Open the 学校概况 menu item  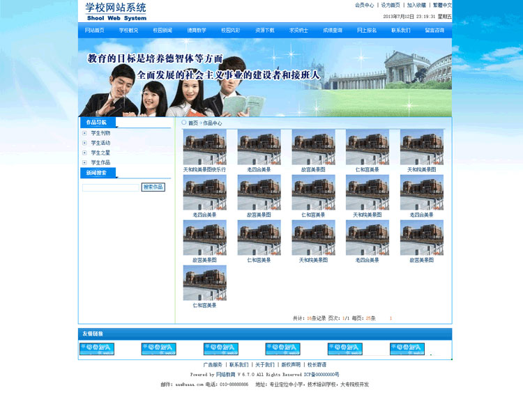pyautogui.click(x=128, y=31)
